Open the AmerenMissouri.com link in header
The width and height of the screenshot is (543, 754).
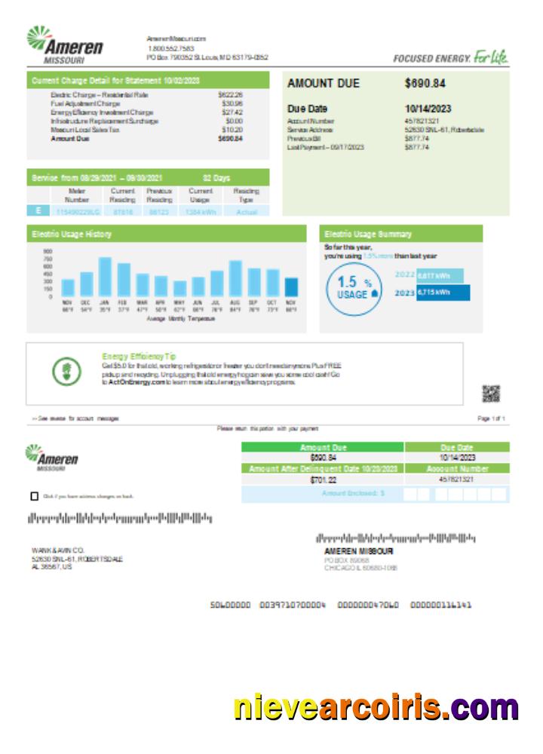(176, 38)
